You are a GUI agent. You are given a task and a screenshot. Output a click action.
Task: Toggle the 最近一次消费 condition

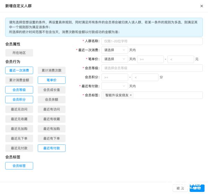tap(19, 70)
